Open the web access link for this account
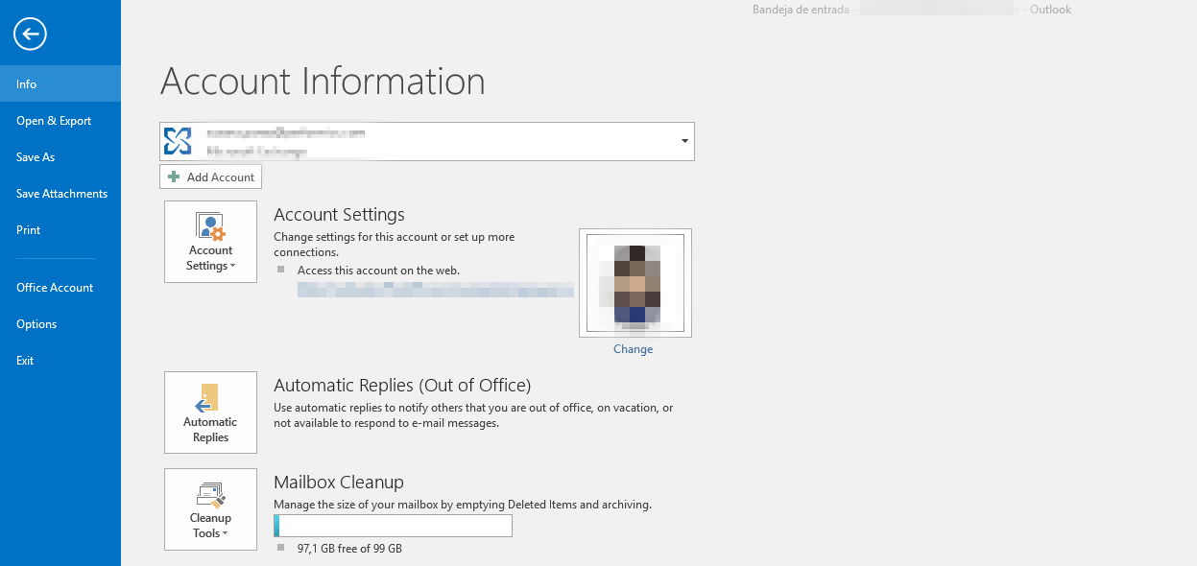Image resolution: width=1197 pixels, height=566 pixels. click(x=435, y=290)
